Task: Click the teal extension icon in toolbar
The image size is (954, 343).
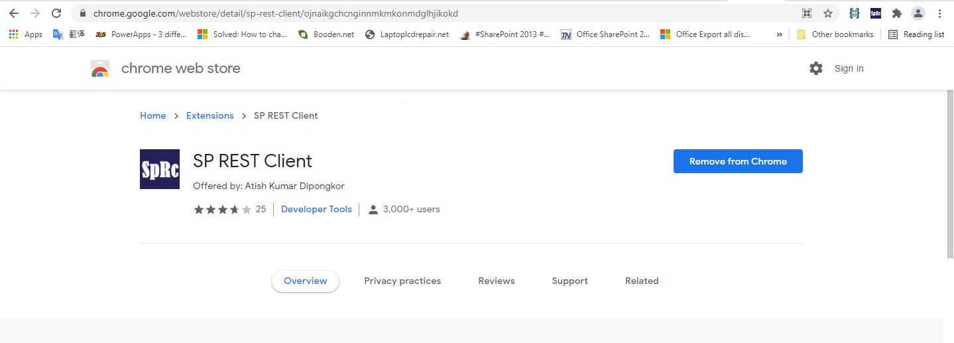Action: pos(855,13)
